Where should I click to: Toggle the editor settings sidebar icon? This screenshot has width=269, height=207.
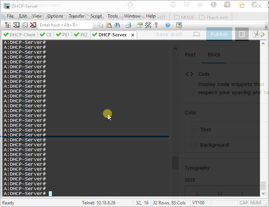click(x=242, y=34)
